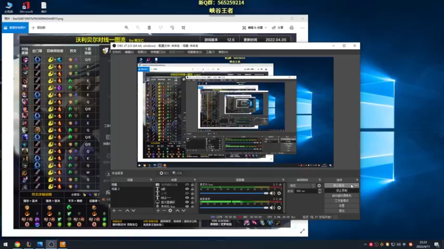
Task: Toggle lock on the fourth source row
Action: pos(192,198)
